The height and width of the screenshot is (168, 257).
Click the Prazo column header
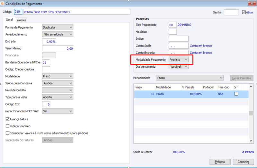145,87
